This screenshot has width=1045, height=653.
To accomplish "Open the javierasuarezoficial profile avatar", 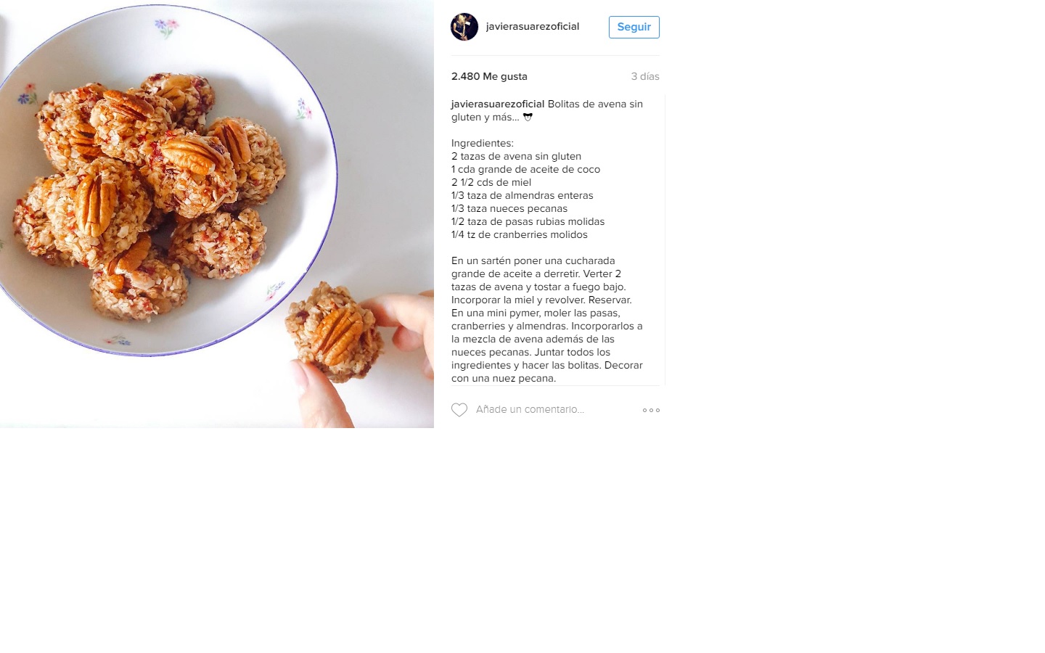I will click(x=464, y=27).
